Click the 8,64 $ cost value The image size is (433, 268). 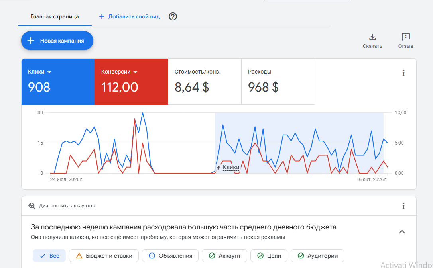tap(192, 87)
